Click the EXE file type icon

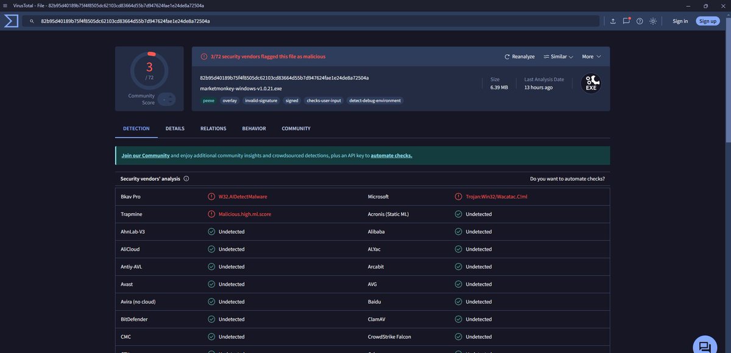pos(591,83)
